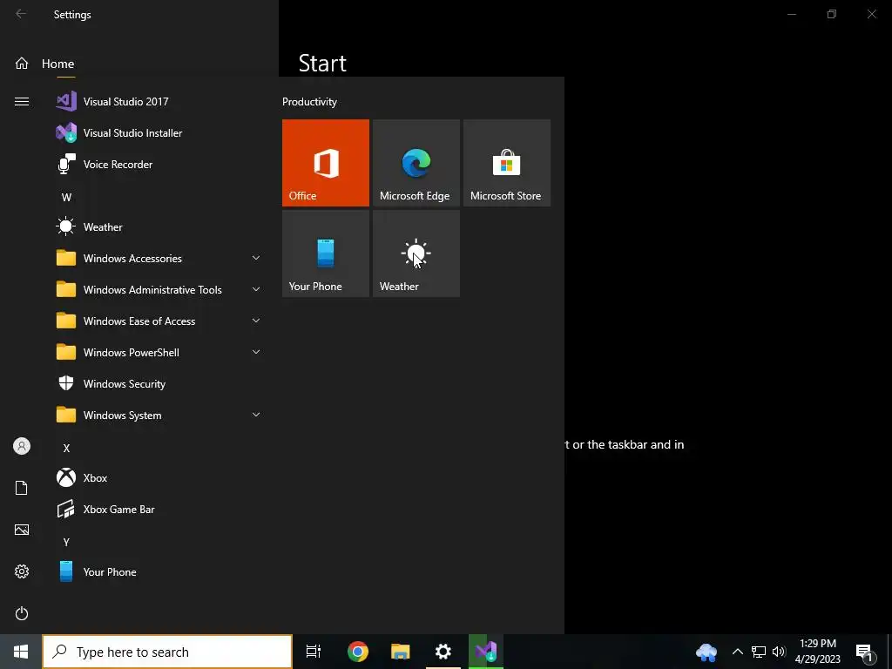Open the notification center icon
The height and width of the screenshot is (669, 892).
[864, 652]
